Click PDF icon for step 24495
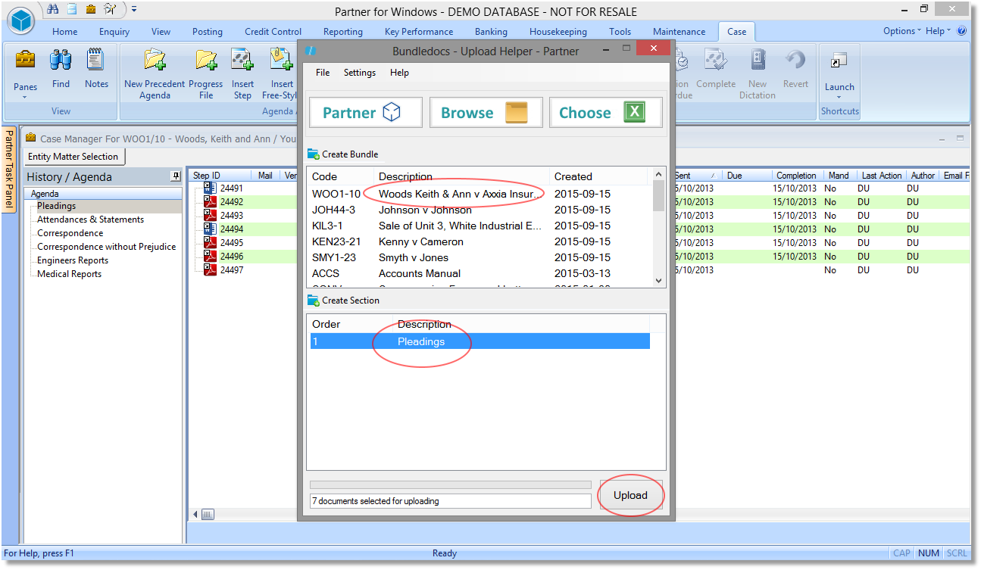981x570 pixels. click(211, 243)
